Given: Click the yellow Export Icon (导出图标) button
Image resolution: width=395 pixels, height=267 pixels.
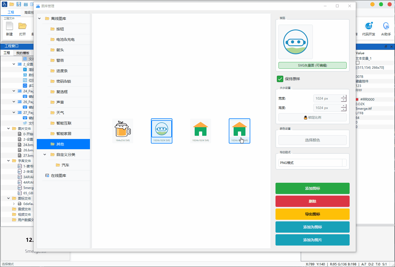Looking at the screenshot, I should pos(313,214).
